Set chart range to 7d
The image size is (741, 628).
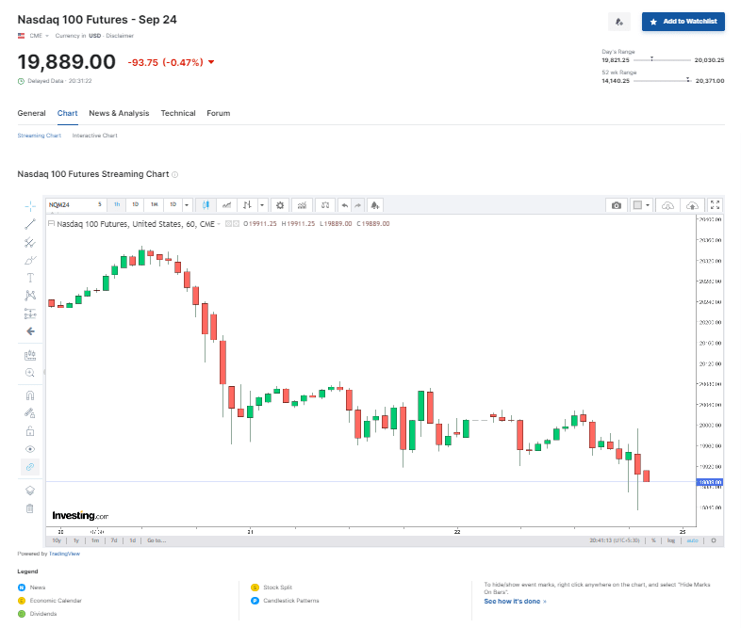click(x=114, y=540)
